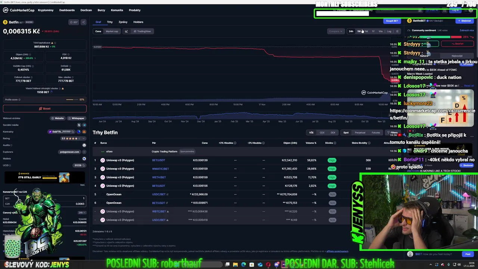Toggle Log scale on the chart
This screenshot has height=269, width=478.
click(389, 31)
